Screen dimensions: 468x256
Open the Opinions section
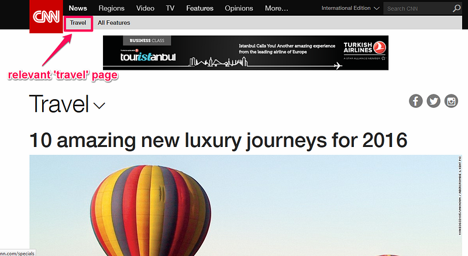239,8
